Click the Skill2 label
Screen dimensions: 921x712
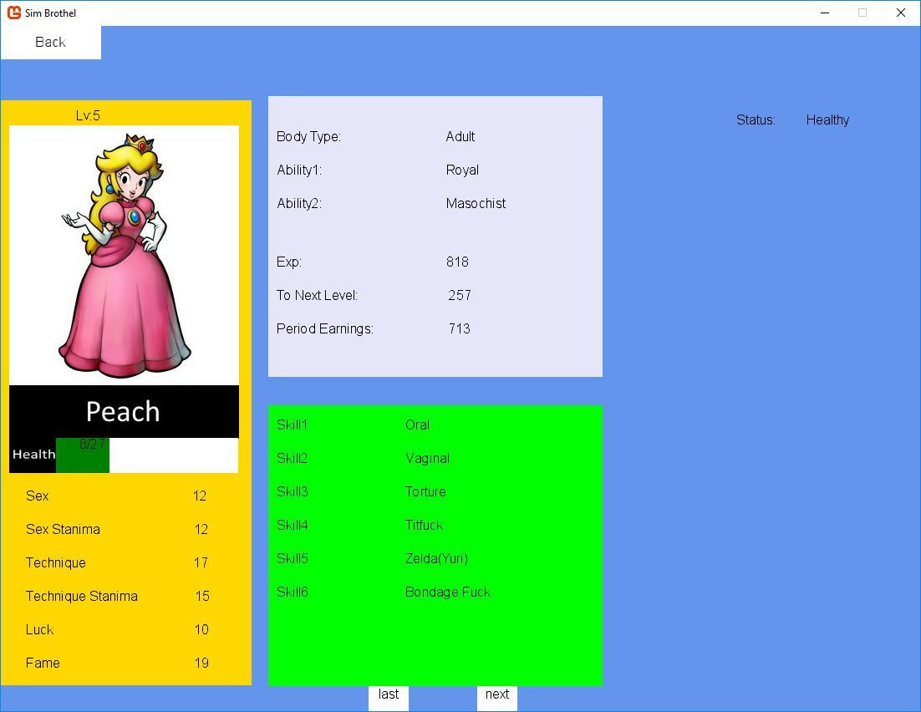coord(292,459)
